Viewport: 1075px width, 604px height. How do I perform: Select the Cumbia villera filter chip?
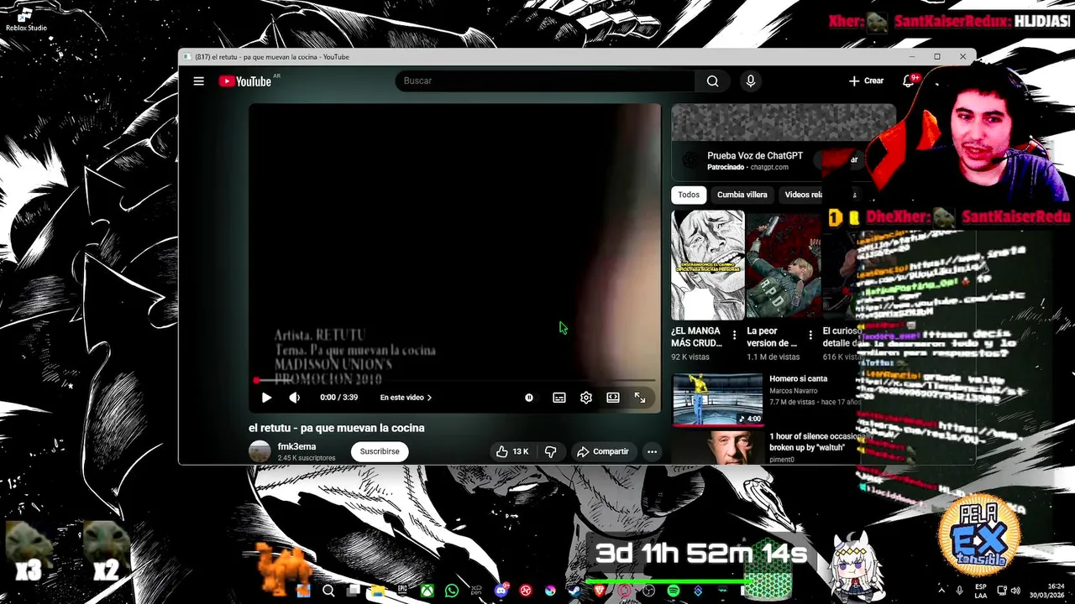(742, 195)
